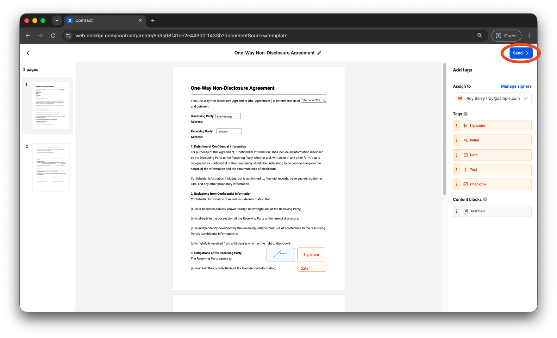Click the Text tag T icon

(x=465, y=170)
